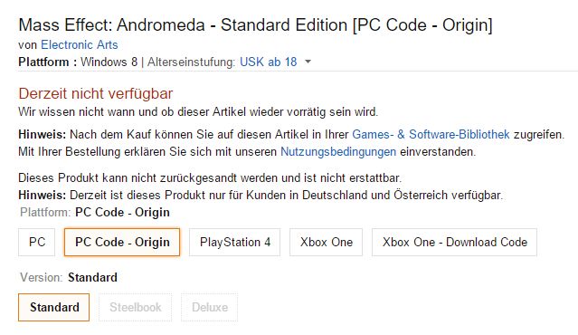Select the PC platform option

[37, 242]
